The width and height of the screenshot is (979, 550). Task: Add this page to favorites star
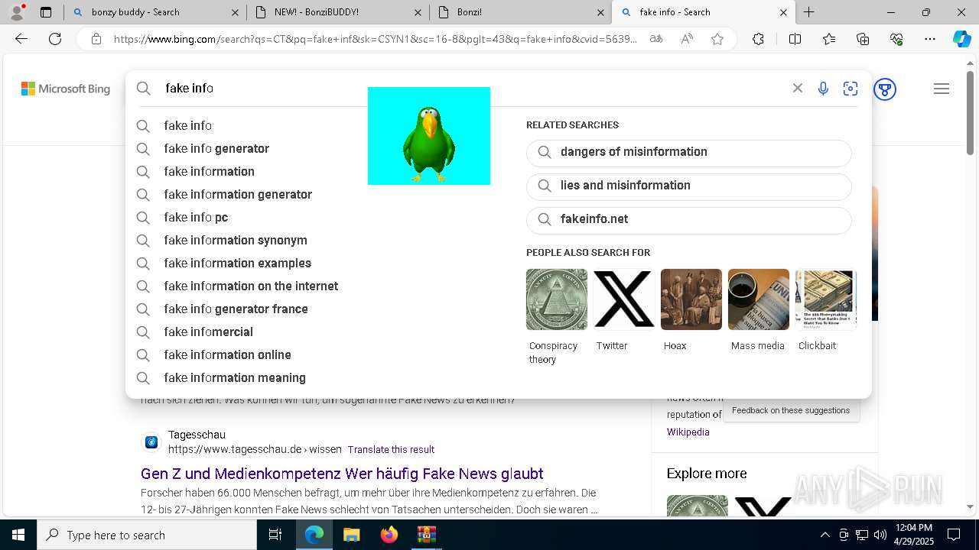(x=717, y=39)
